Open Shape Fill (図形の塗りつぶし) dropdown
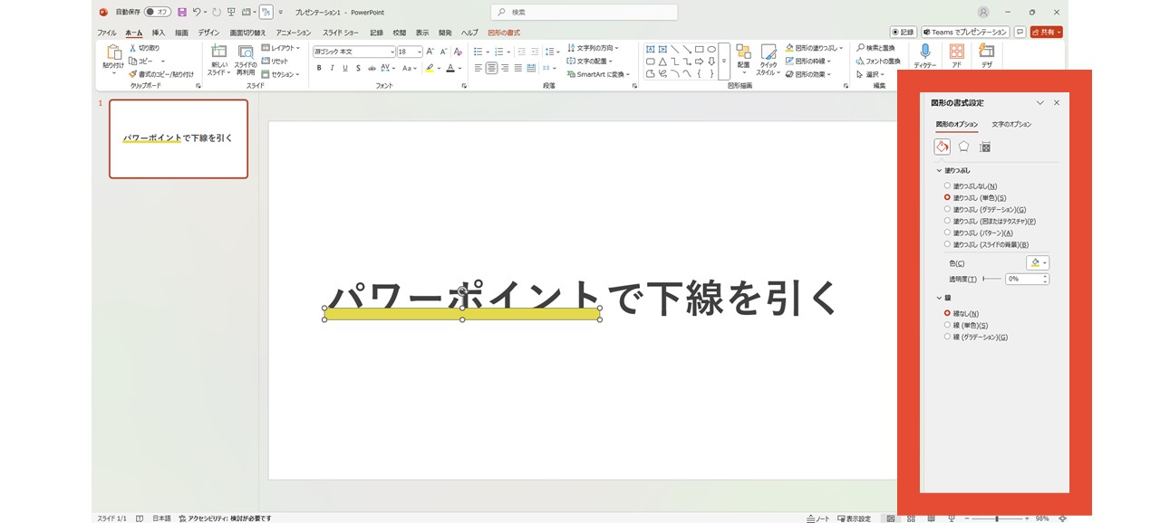This screenshot has height=523, width=1160. click(x=814, y=48)
